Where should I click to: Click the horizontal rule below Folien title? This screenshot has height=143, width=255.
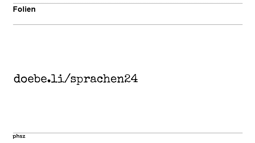[x=128, y=25]
